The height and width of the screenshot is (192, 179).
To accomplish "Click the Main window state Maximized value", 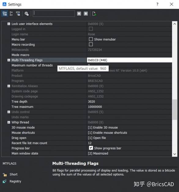I will coord(98,154).
